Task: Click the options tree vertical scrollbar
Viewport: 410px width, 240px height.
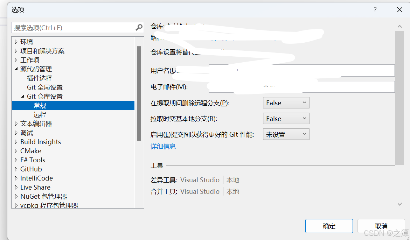Action: tap(139, 93)
